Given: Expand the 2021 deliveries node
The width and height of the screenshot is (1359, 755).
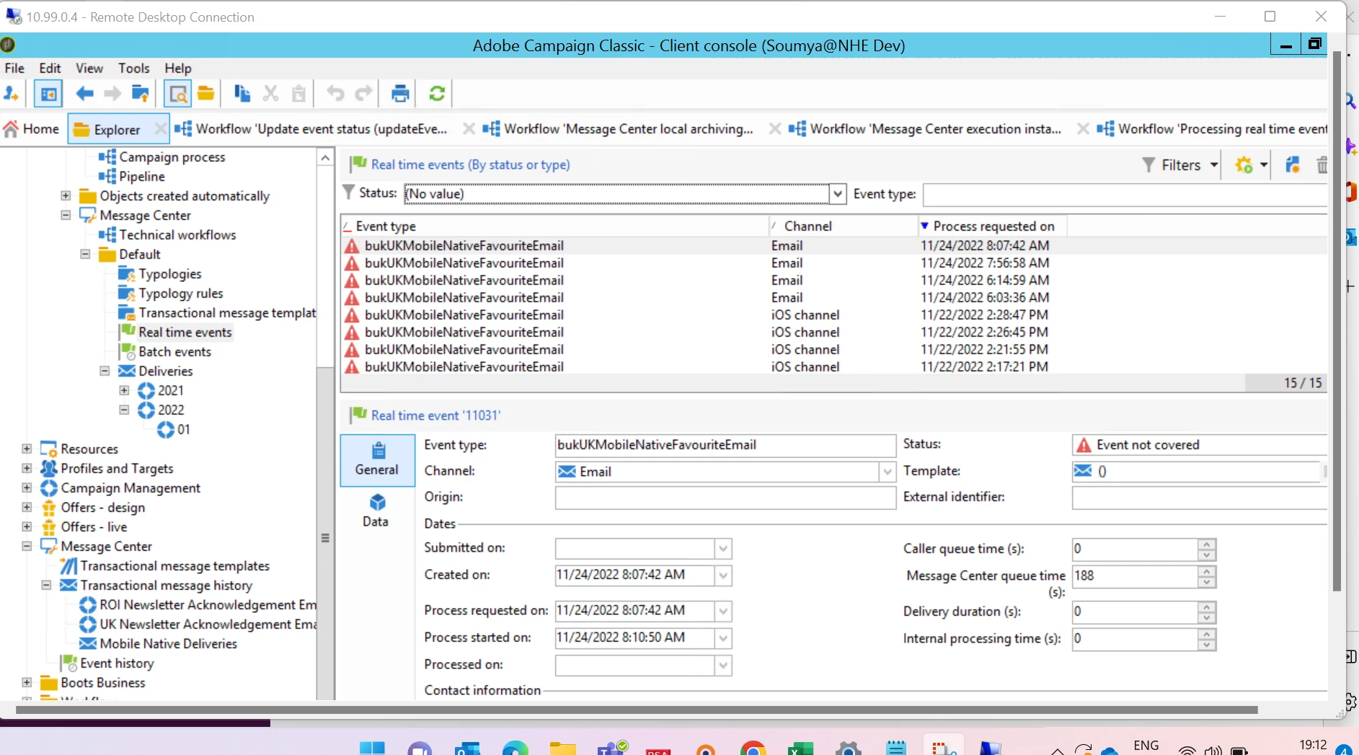Looking at the screenshot, I should click(124, 390).
